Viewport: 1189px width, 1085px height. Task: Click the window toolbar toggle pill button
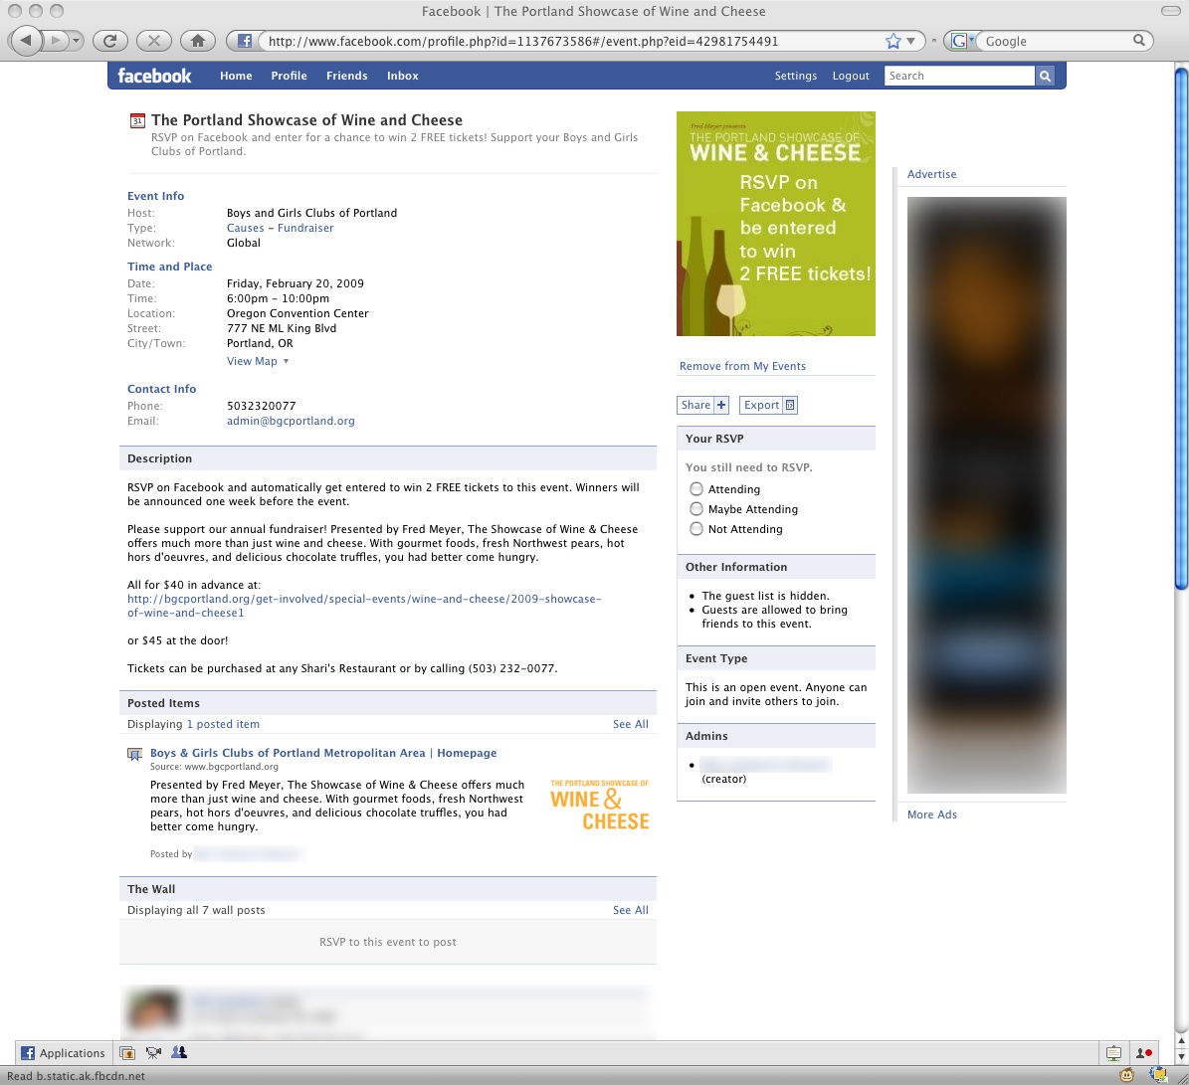1170,11
